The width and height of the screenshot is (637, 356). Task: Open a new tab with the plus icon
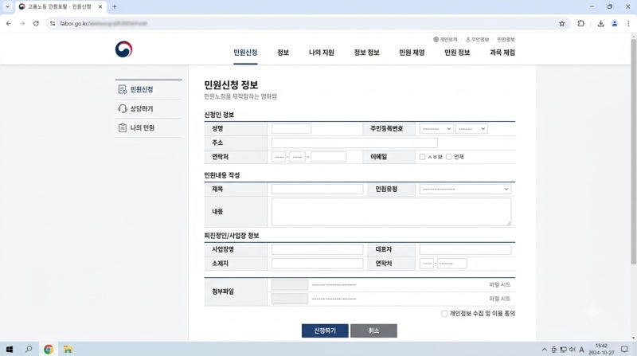pyautogui.click(x=115, y=6)
